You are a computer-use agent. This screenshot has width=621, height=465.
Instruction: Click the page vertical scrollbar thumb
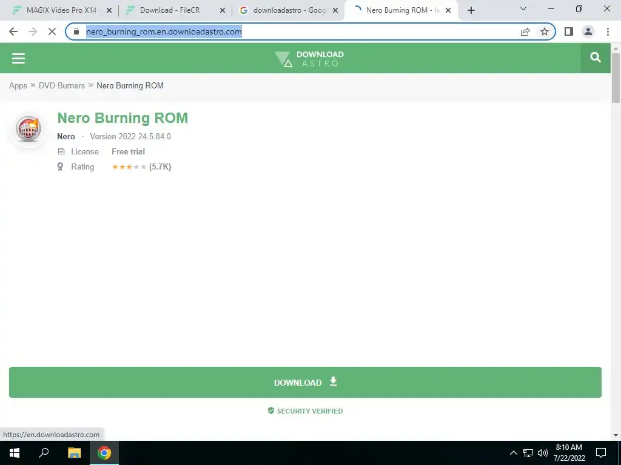pos(616,77)
